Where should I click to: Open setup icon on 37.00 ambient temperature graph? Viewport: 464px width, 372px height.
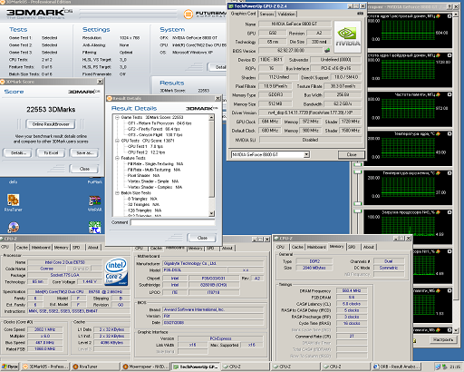439,173
